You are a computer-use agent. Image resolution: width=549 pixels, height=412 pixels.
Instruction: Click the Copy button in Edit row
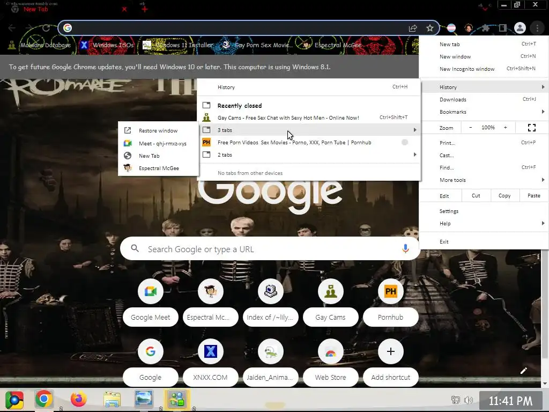pyautogui.click(x=505, y=196)
